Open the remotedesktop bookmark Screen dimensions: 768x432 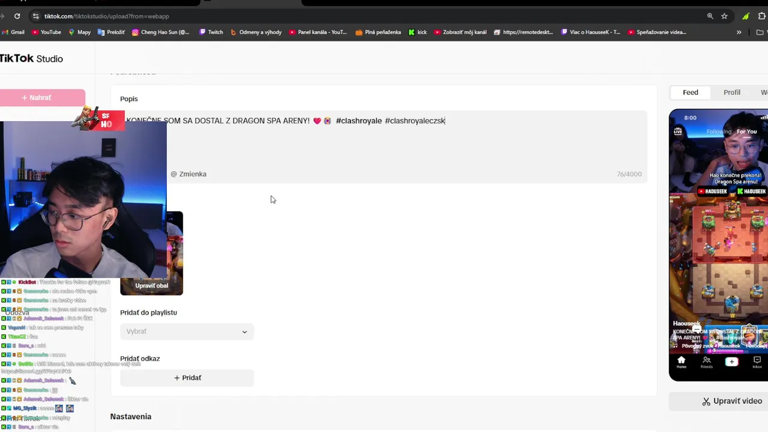(x=523, y=32)
